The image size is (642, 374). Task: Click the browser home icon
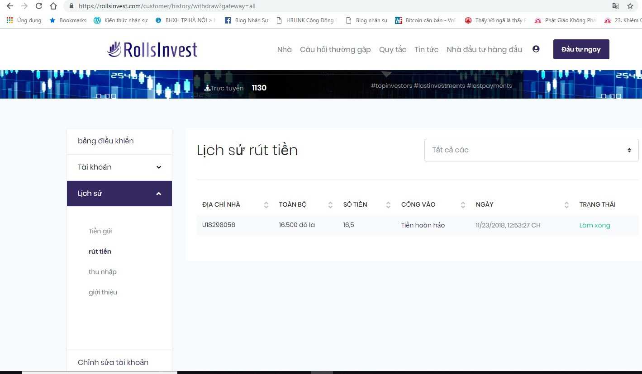[x=53, y=6]
